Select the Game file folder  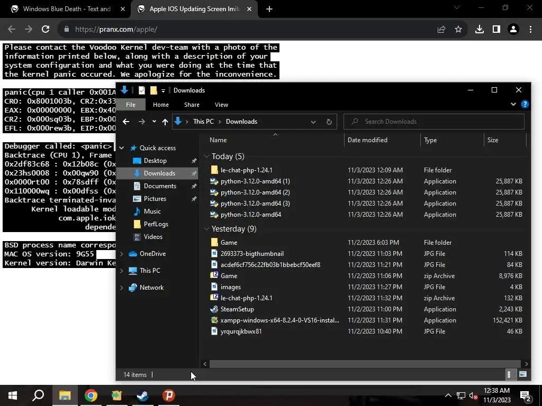click(229, 242)
